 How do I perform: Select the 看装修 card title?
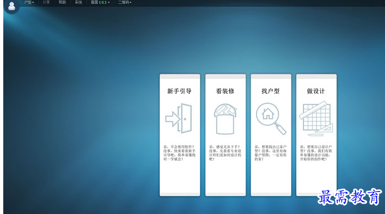click(225, 91)
